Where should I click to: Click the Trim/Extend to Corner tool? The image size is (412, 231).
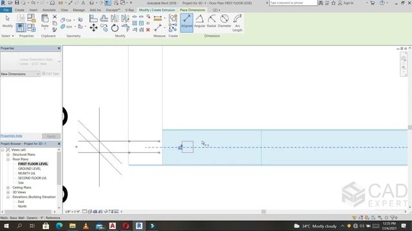tap(126, 28)
